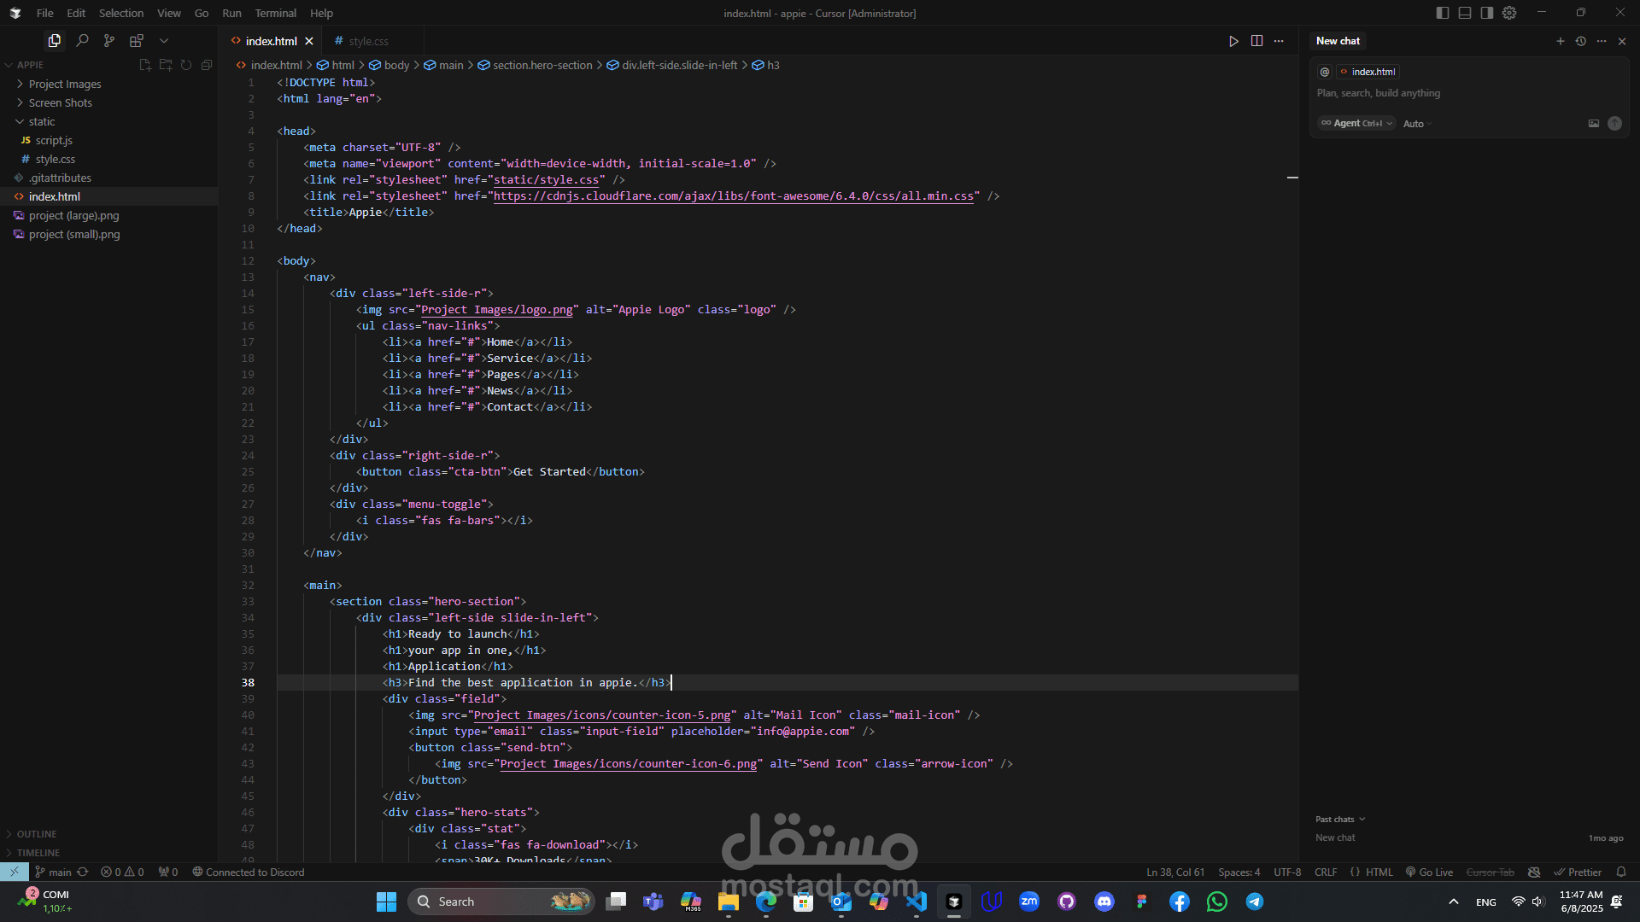The height and width of the screenshot is (922, 1640).
Task: Open GitHub Desktop from the taskbar
Action: 1066,902
